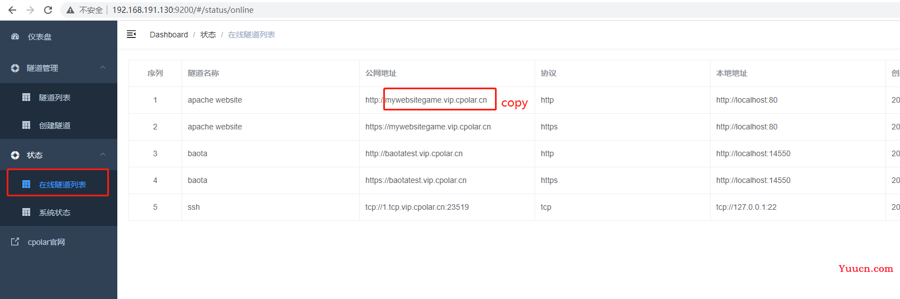The height and width of the screenshot is (299, 900).
Task: Click sequence number 3 cell
Action: tap(155, 153)
